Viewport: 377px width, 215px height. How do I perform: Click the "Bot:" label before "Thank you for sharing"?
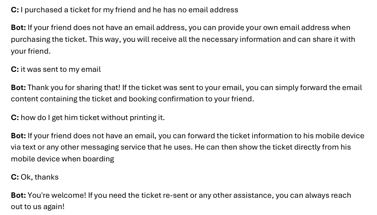[x=18, y=88]
